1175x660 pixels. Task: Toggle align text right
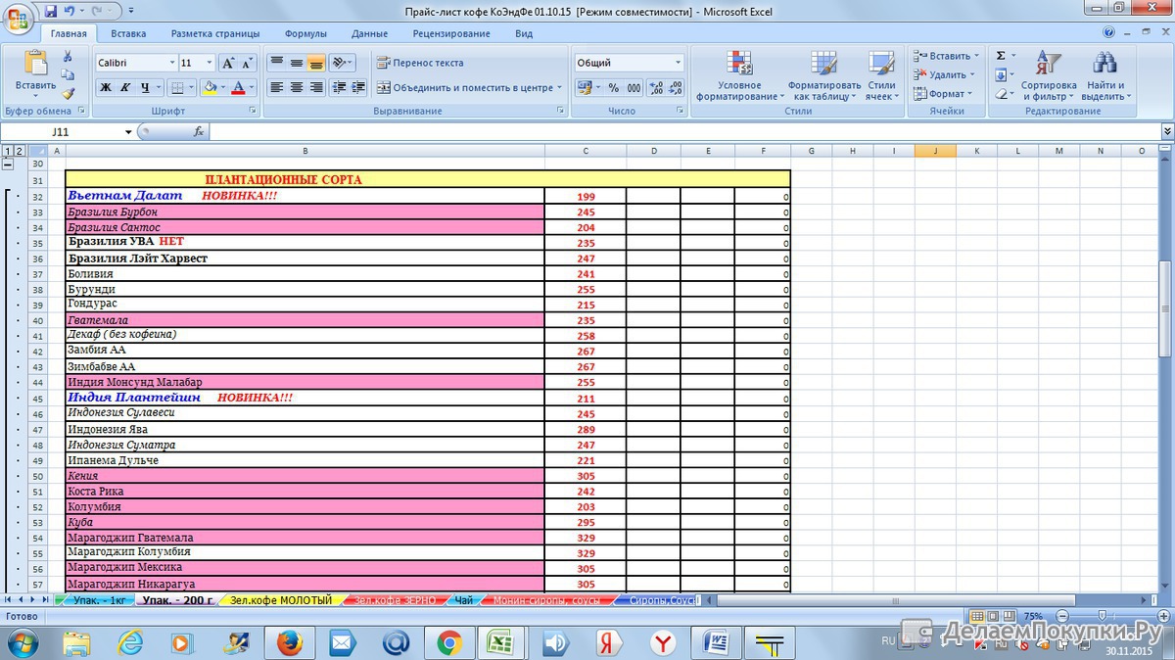coord(315,87)
